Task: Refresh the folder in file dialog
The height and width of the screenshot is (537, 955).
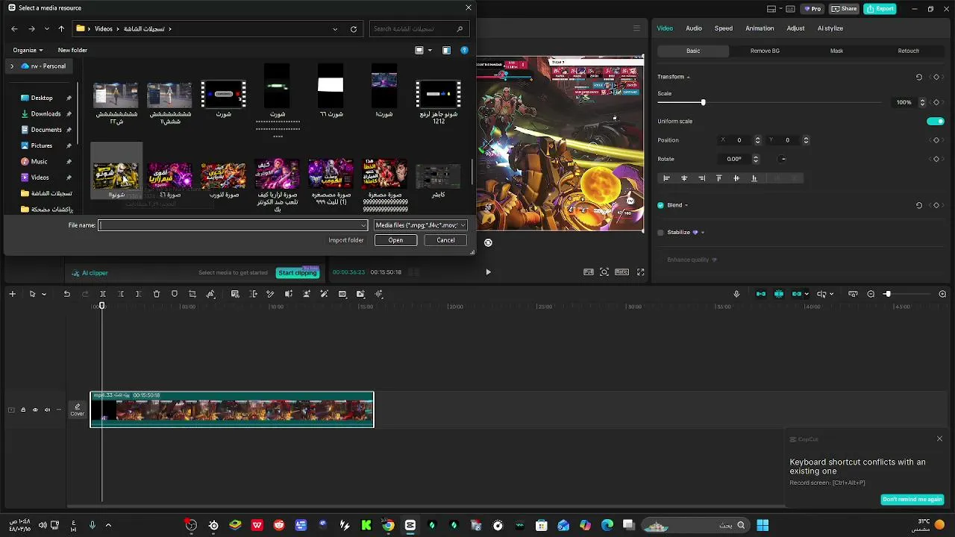Action: (354, 29)
